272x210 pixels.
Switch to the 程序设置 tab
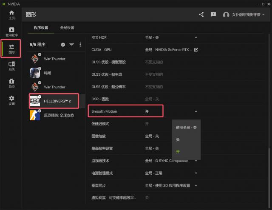pos(41,28)
